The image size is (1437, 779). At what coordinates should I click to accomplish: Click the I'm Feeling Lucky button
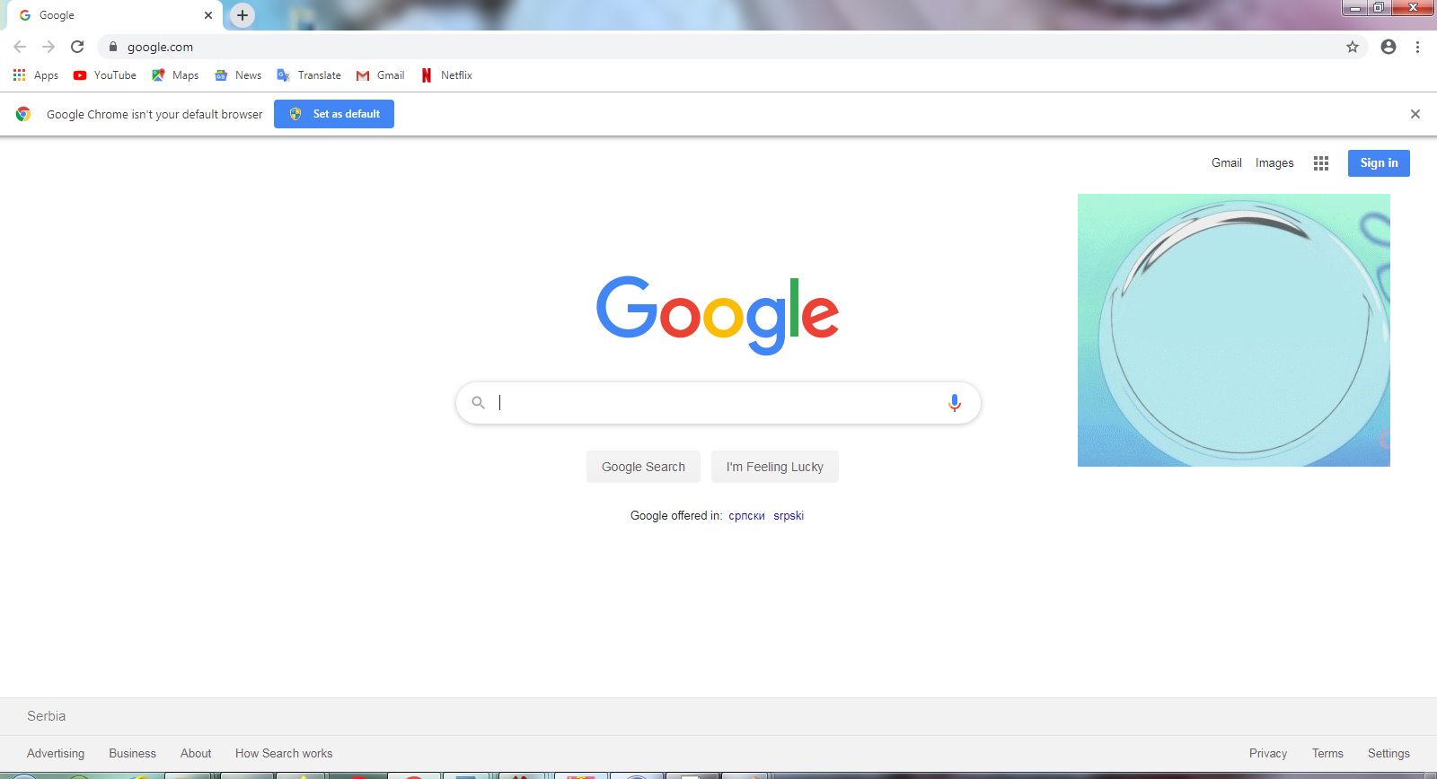coord(775,467)
